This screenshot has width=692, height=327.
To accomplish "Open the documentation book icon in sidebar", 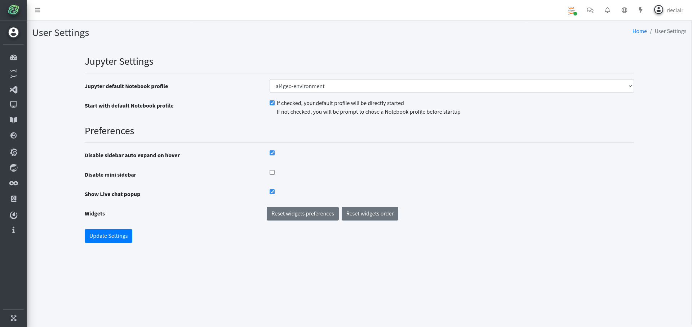I will (x=13, y=120).
